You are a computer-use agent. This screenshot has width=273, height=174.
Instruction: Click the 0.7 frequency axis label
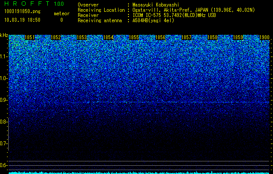tap(3, 144)
